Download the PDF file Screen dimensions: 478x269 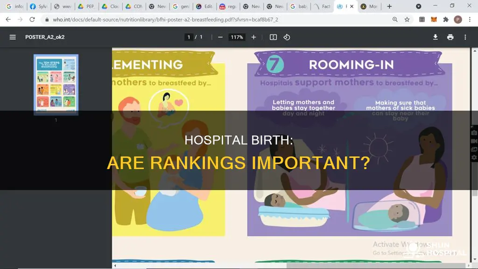click(436, 37)
